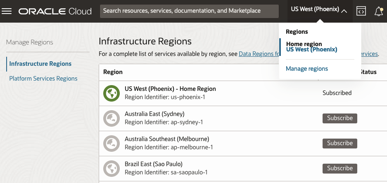Click the Manage Regions sidebar title
The height and width of the screenshot is (183, 387).
(30, 42)
